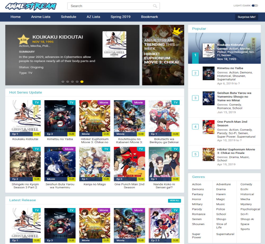
Task: Click the AnimeStream logo
Action: point(31,6)
